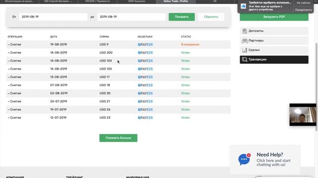318x178 pixels.
Task: Switch to the PAYEER browser tab
Action: click(x=97, y=1)
